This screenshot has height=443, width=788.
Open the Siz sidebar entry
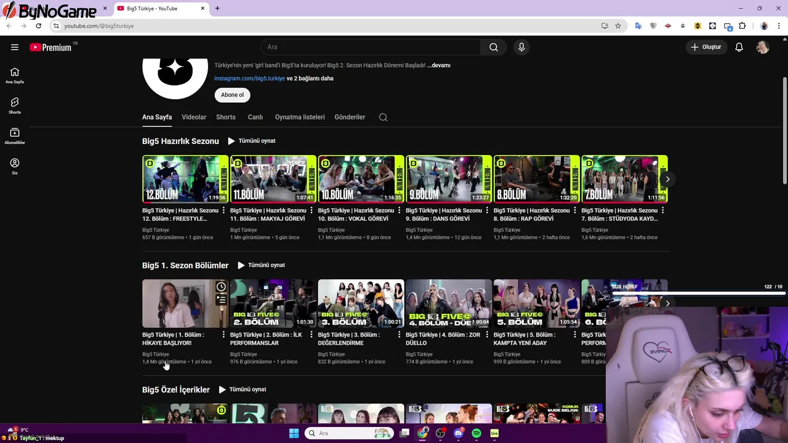(x=15, y=166)
